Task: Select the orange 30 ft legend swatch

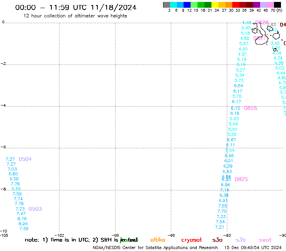Action: pyautogui.click(x=229, y=5)
